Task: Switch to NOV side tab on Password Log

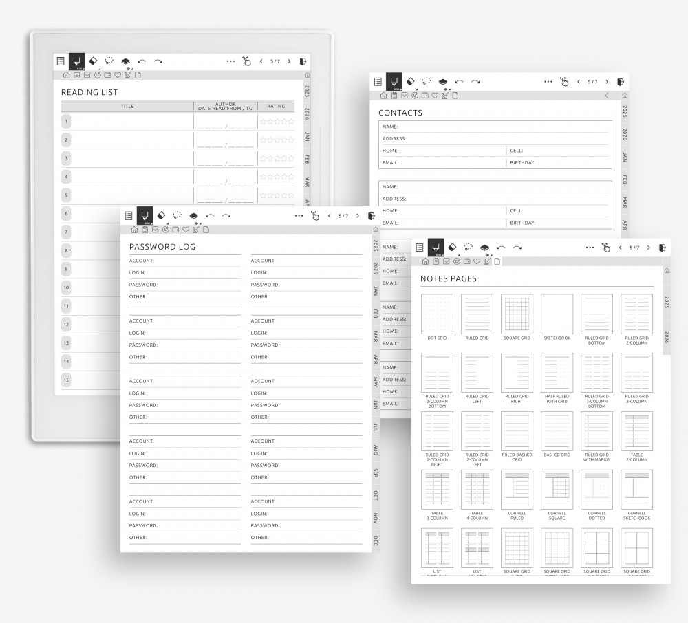Action: tap(376, 518)
